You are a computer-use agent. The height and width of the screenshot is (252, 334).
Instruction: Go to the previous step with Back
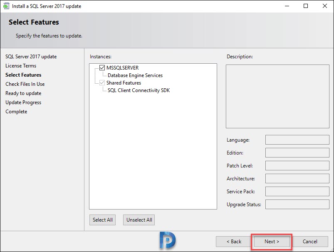(234, 242)
